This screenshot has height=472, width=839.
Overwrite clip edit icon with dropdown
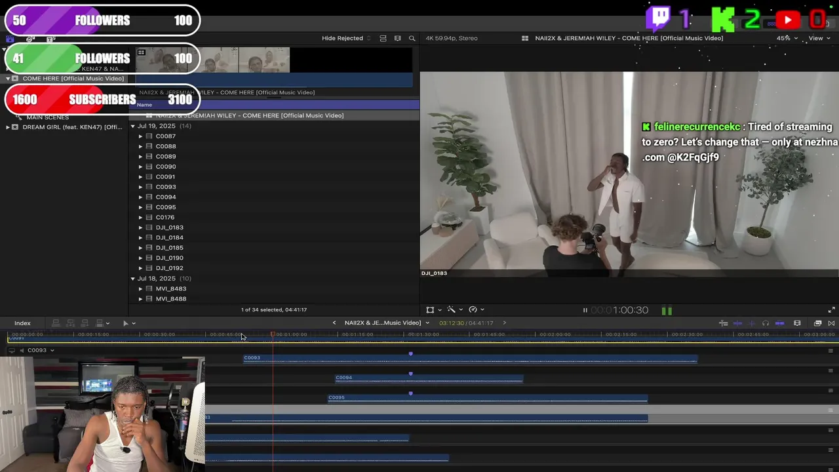click(x=102, y=323)
